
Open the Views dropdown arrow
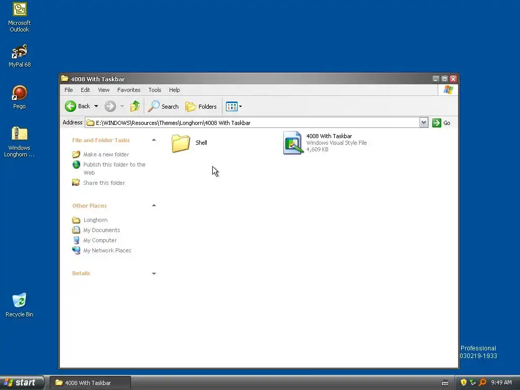pyautogui.click(x=240, y=107)
